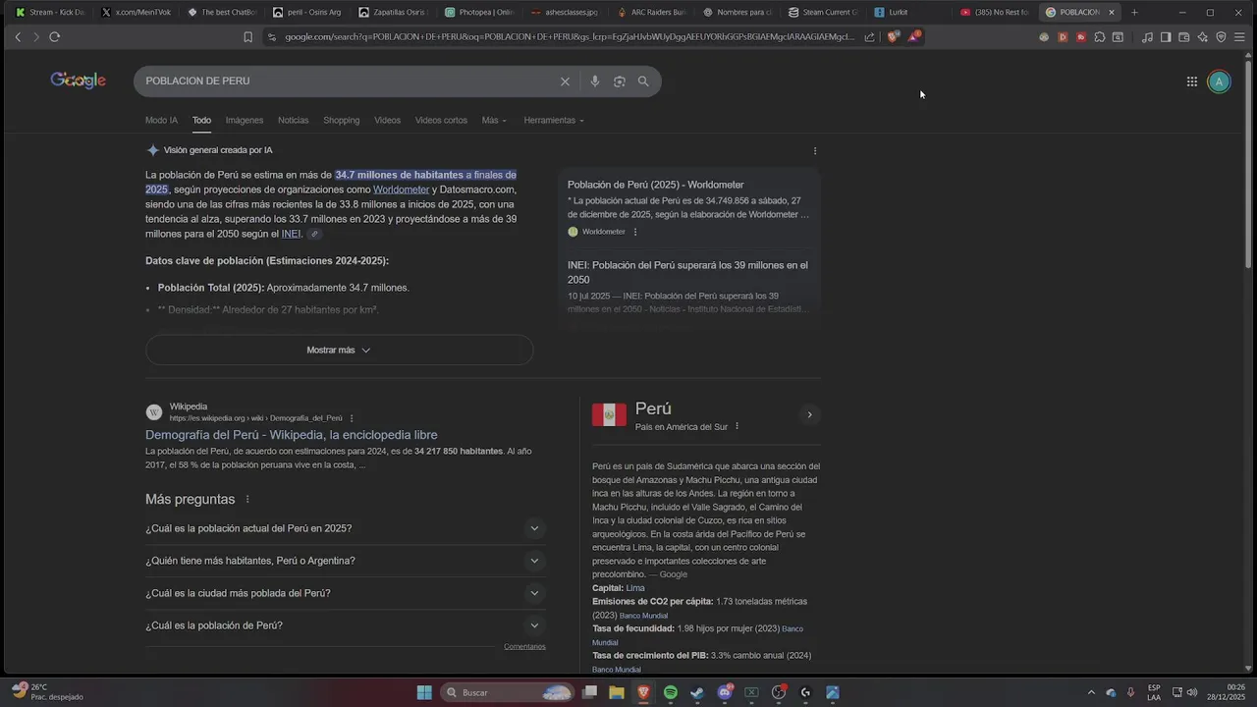Open INEI superará 39 millones article
This screenshot has width=1257, height=707.
click(x=687, y=272)
